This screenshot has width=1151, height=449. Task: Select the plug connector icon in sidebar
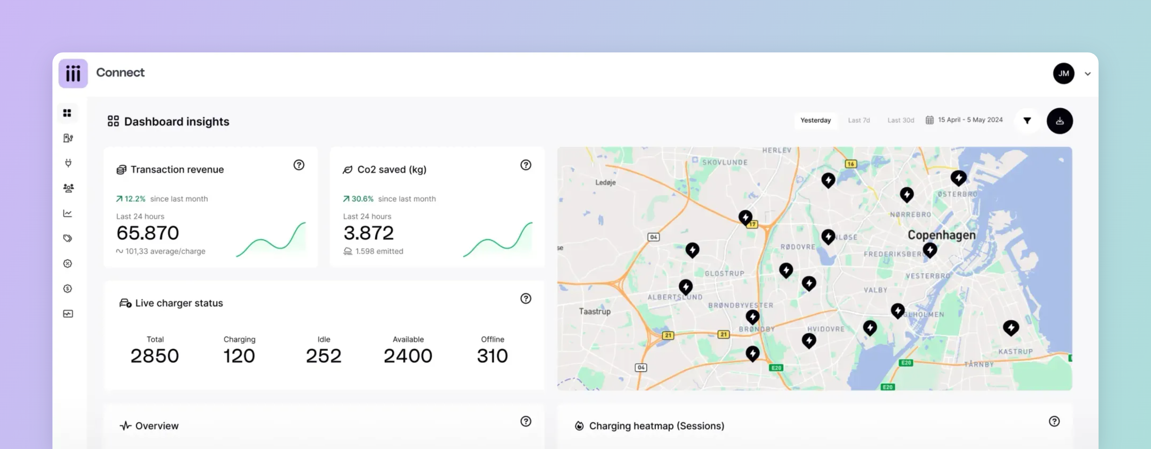click(x=68, y=163)
